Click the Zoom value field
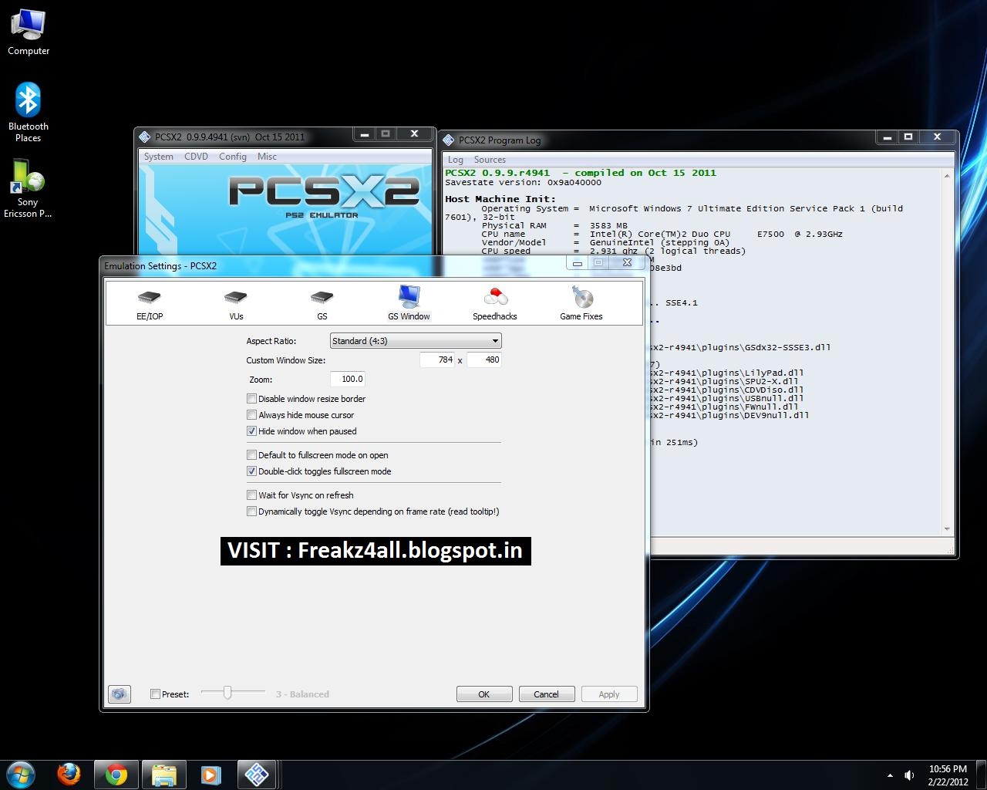Screen dimensions: 987x790 click(x=348, y=379)
